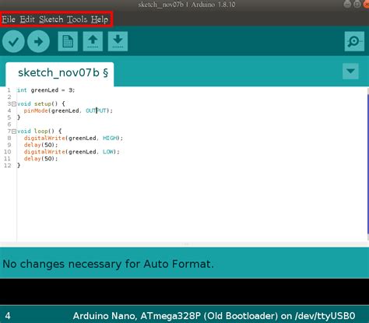The width and height of the screenshot is (369, 323).
Task: Open the Edit menu
Action: pyautogui.click(x=27, y=19)
